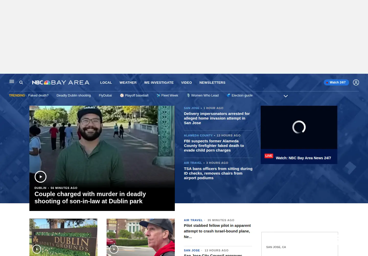Click the TRENDING label
Viewport: 368px width, 256px height.
(x=17, y=95)
